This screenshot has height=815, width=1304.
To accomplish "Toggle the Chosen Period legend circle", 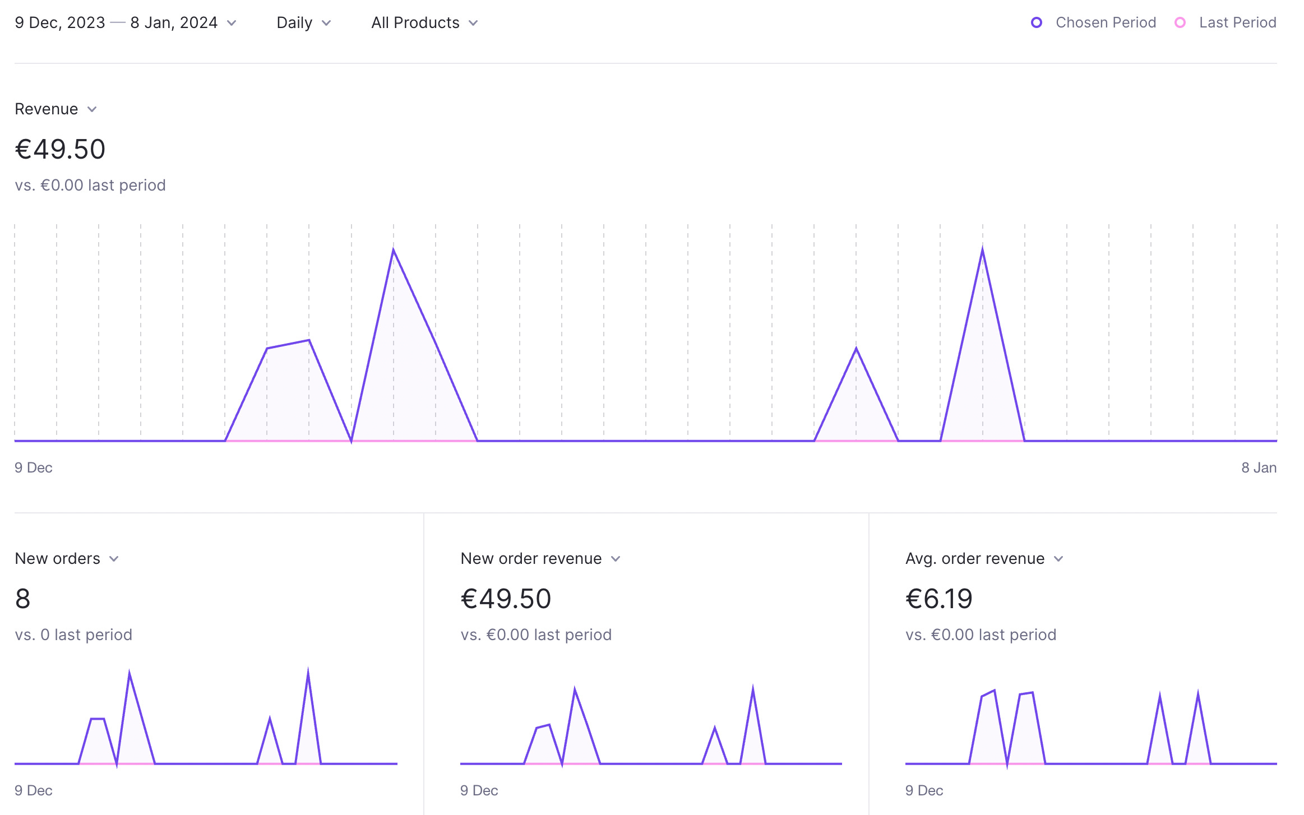I will click(x=1037, y=23).
